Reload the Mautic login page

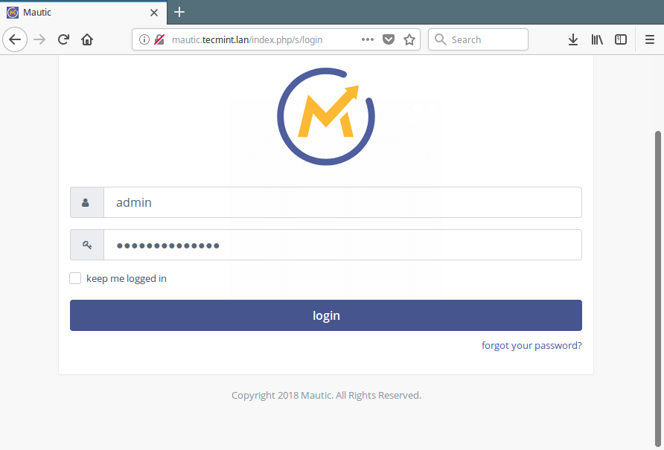coord(63,39)
